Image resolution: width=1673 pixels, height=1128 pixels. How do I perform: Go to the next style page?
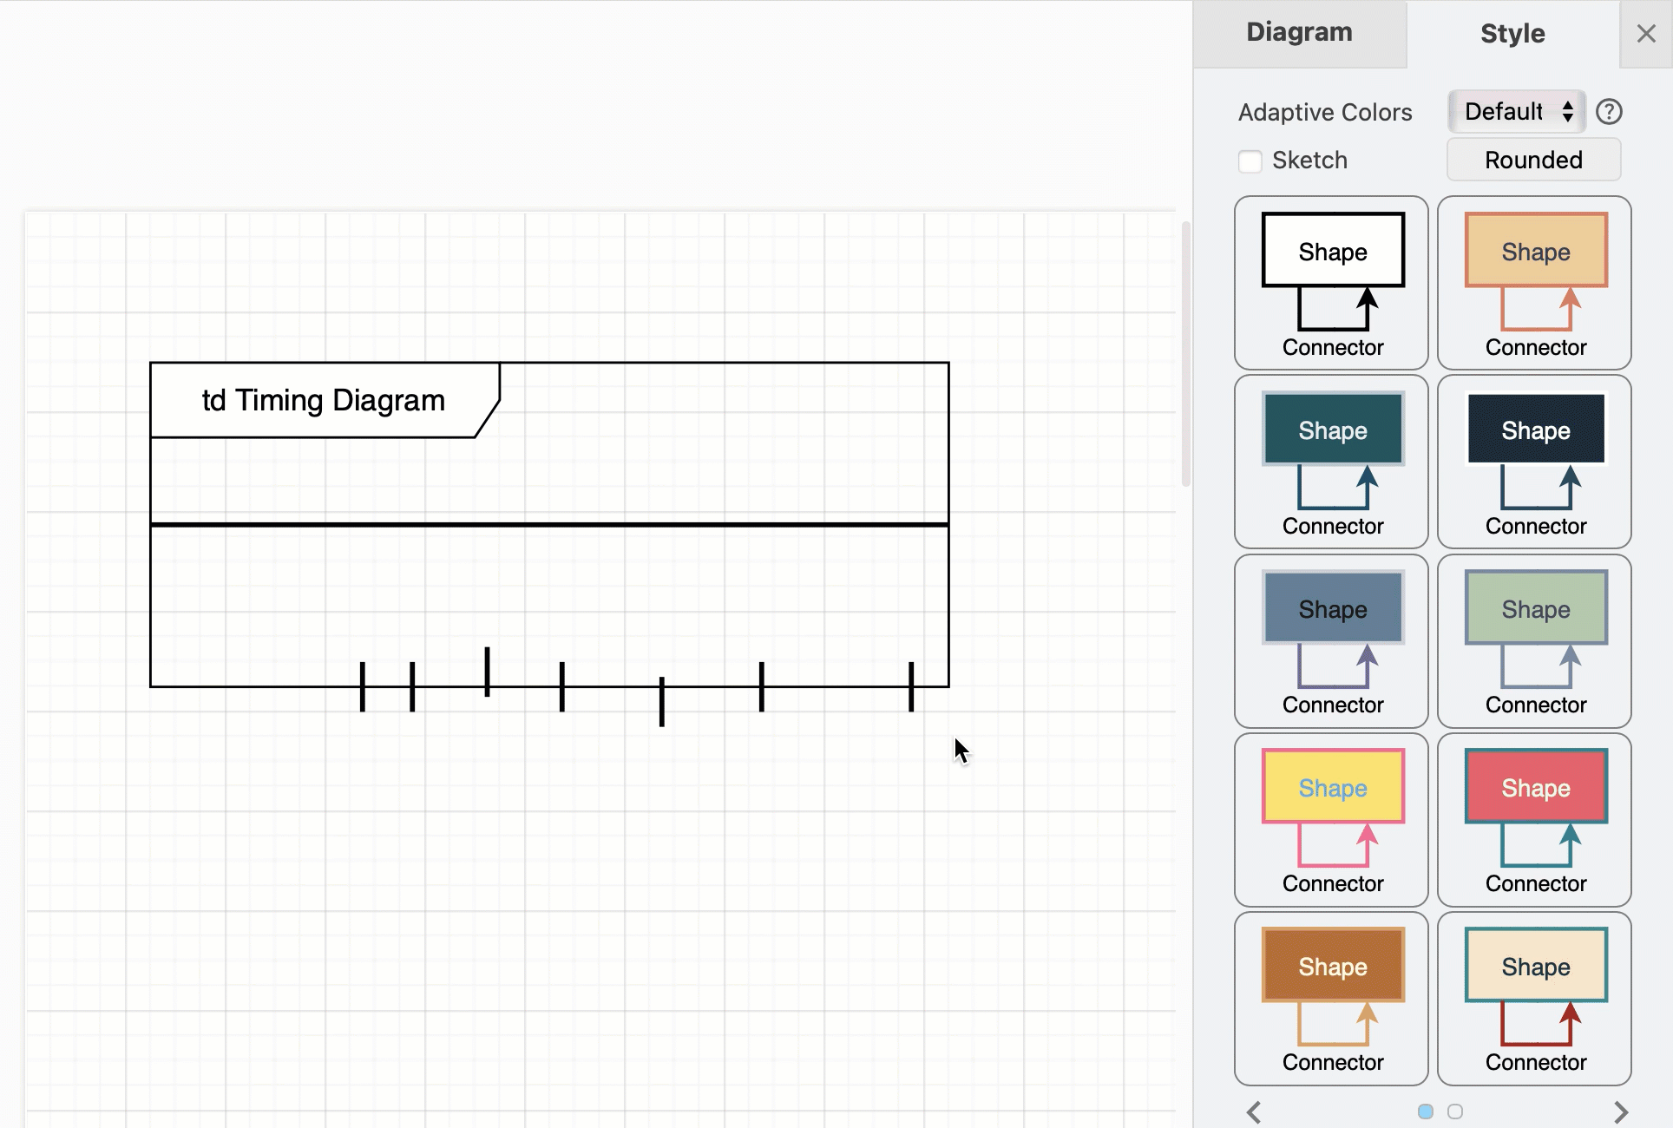[1621, 1112]
